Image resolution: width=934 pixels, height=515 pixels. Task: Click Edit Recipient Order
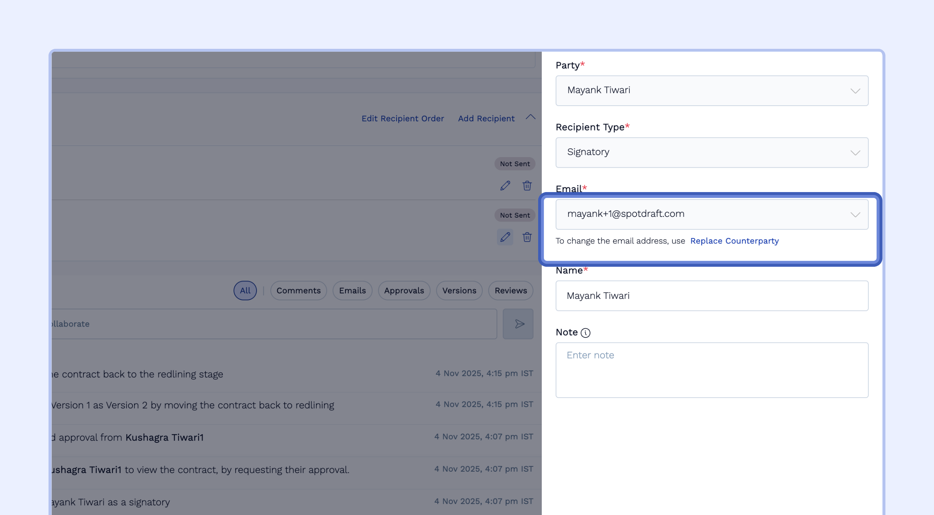(x=402, y=118)
